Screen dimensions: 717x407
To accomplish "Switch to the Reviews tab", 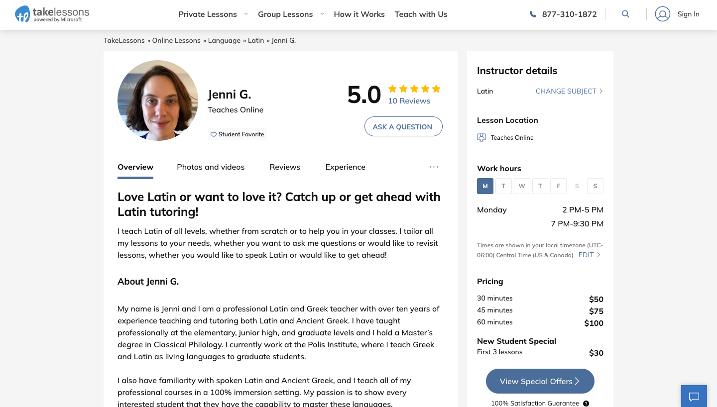I will pyautogui.click(x=285, y=167).
